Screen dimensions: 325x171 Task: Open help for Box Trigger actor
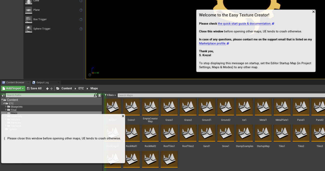click(x=81, y=20)
